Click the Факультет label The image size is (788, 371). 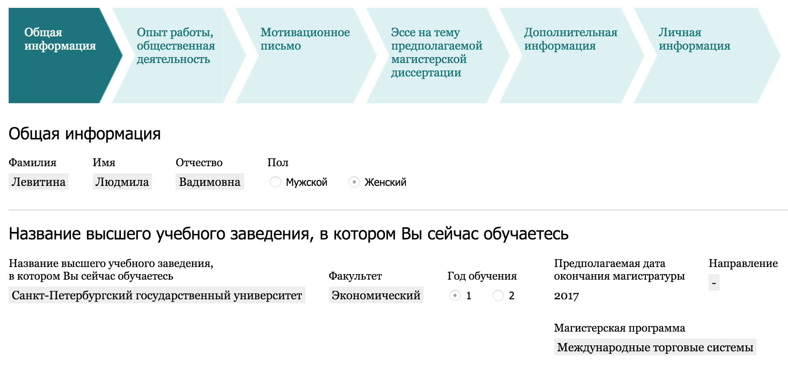pos(355,276)
